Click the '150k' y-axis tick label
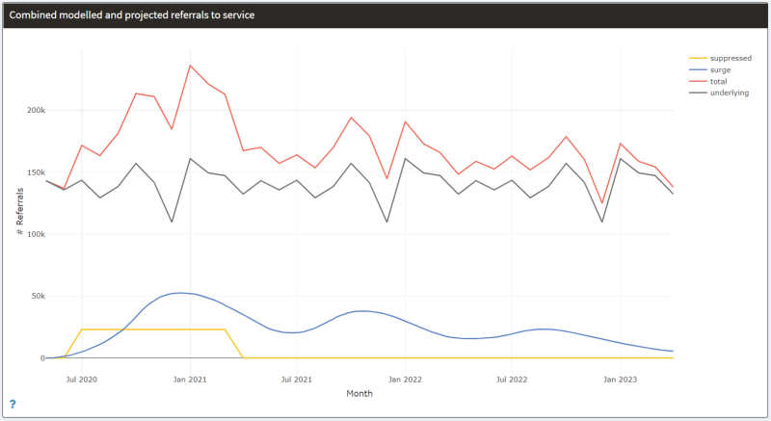Image resolution: width=771 pixels, height=421 pixels. (x=34, y=171)
